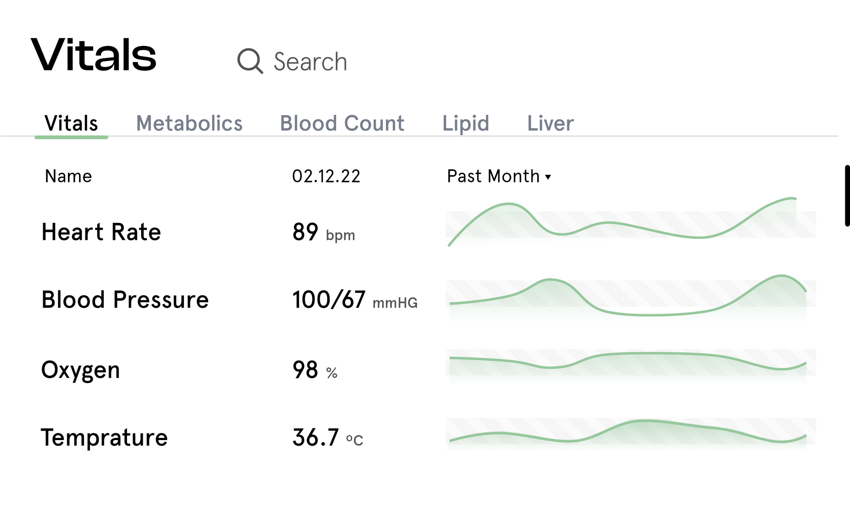Open the Blood Count tab
This screenshot has height=506, width=850.
(342, 123)
